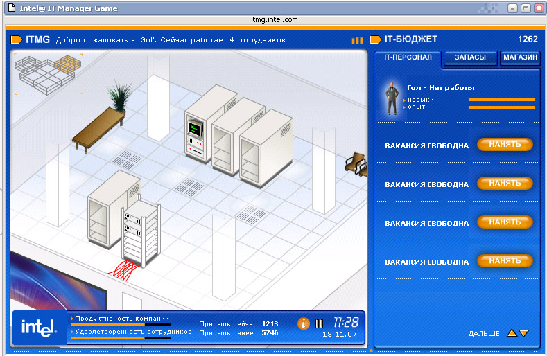This screenshot has height=356, width=547.
Task: Click the Гол - Нет работы status text
Action: click(441, 88)
